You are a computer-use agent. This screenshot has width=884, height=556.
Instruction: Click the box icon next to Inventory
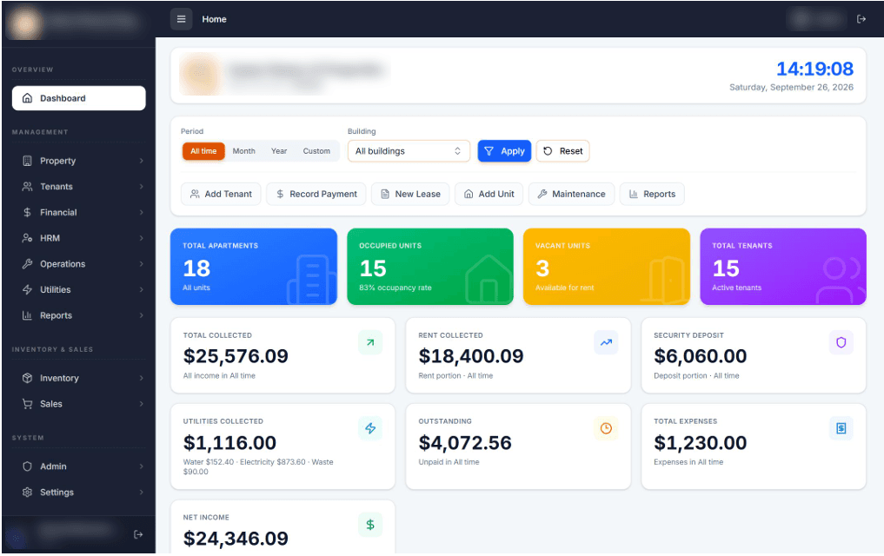tap(27, 379)
